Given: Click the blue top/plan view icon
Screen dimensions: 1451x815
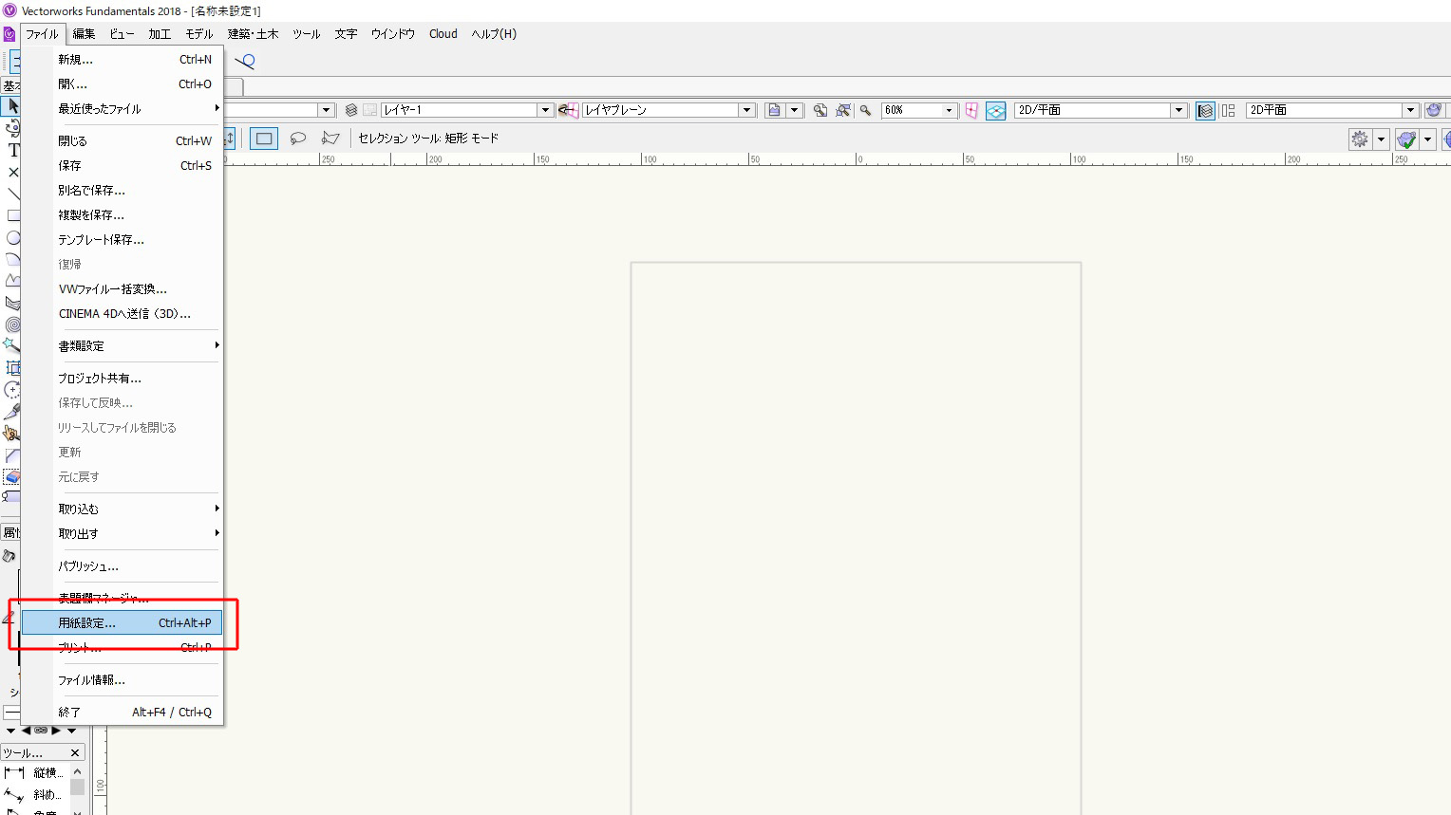Looking at the screenshot, I should (995, 110).
